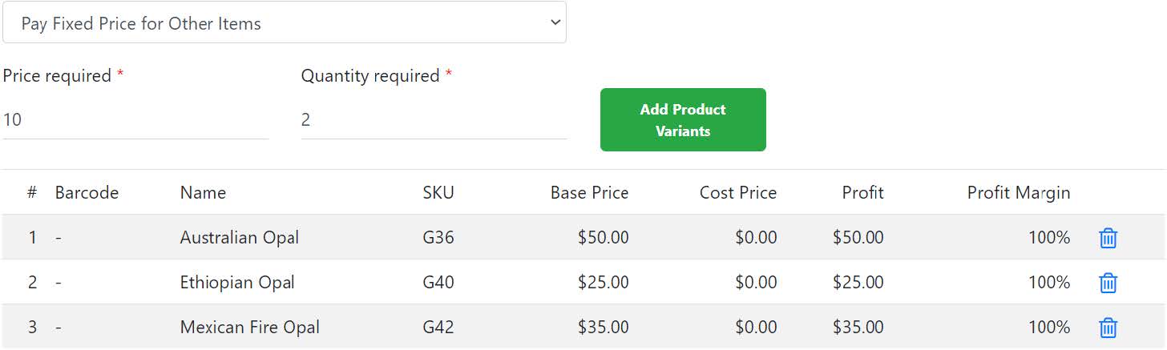1167x350 pixels.
Task: Click the Add Product Variants button
Action: [683, 120]
